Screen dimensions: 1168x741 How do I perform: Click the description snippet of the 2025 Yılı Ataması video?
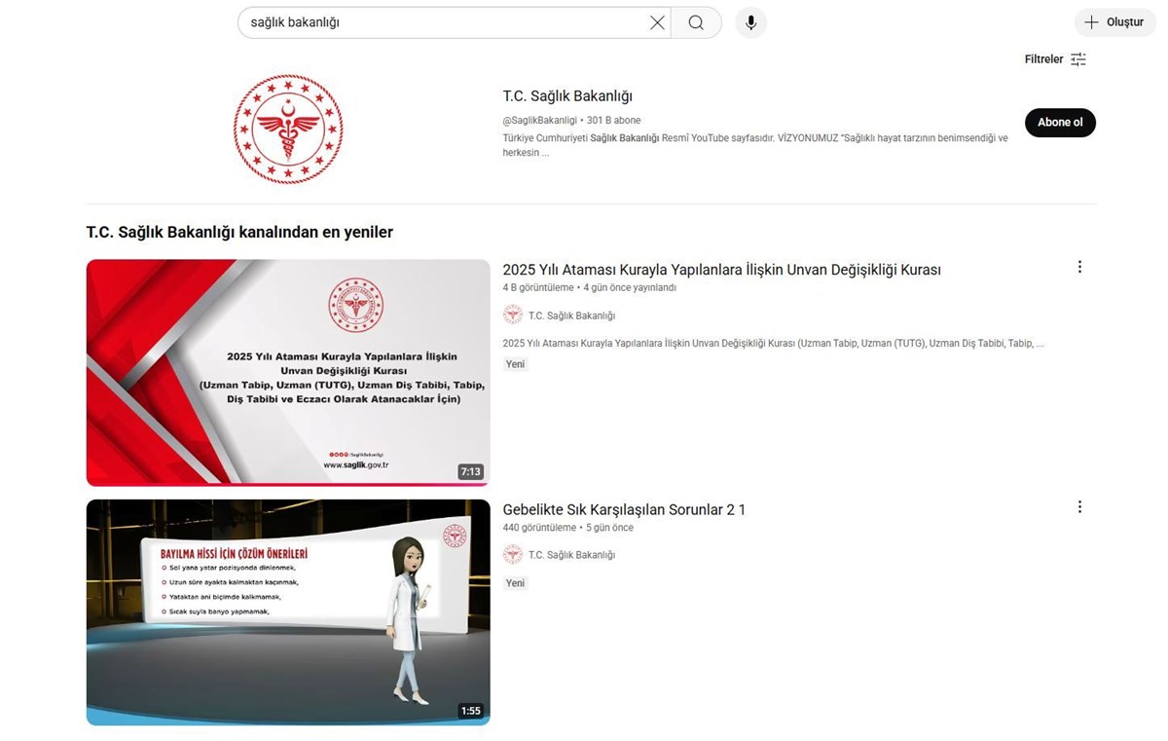(773, 344)
